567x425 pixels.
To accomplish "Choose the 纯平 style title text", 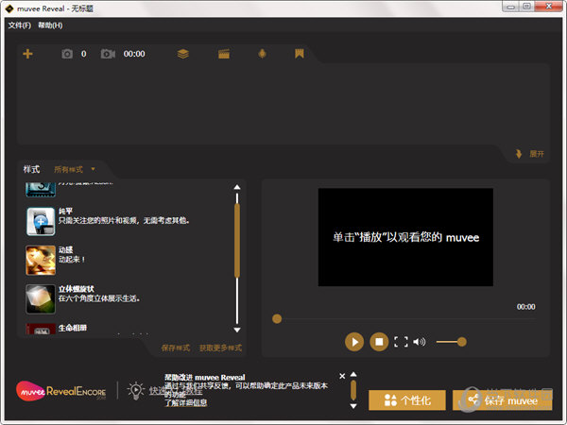I will pos(65,211).
